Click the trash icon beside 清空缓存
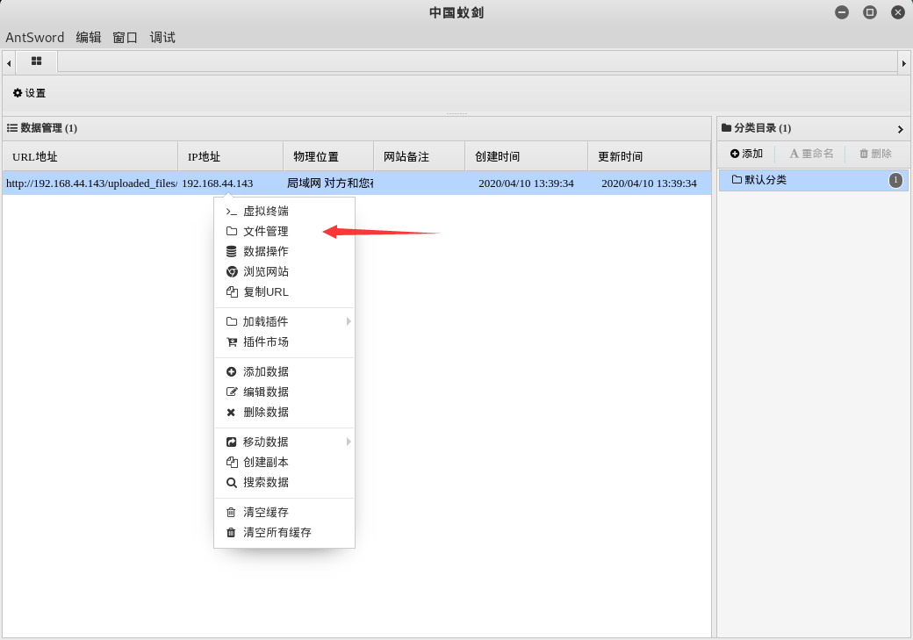913x640 pixels. (x=231, y=513)
